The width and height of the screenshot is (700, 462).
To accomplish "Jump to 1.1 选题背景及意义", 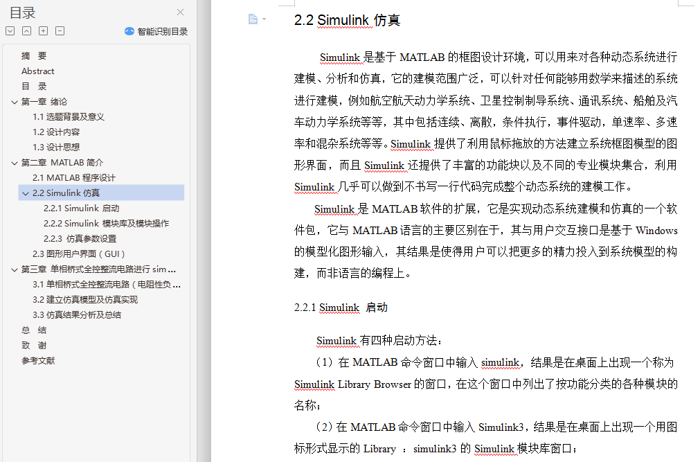I will coord(69,116).
